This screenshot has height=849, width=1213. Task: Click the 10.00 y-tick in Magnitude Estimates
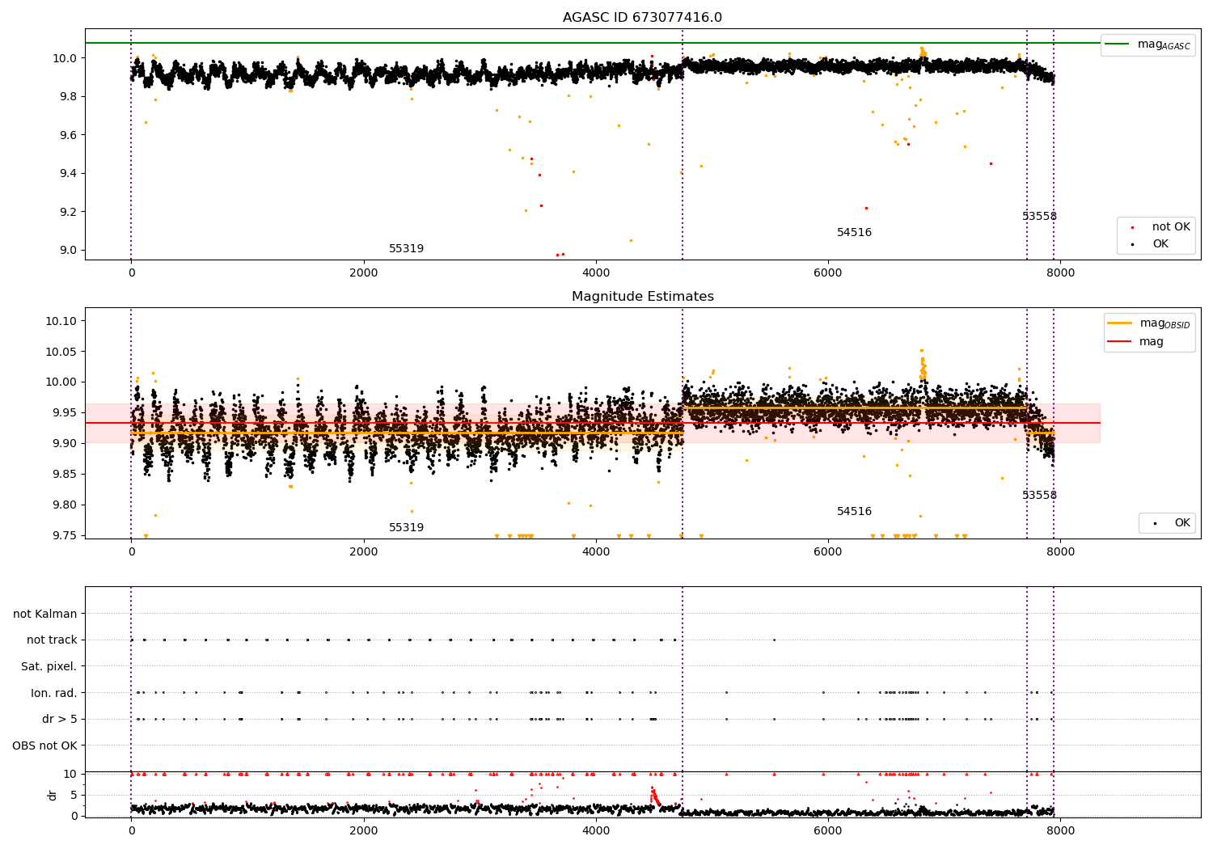(x=61, y=382)
